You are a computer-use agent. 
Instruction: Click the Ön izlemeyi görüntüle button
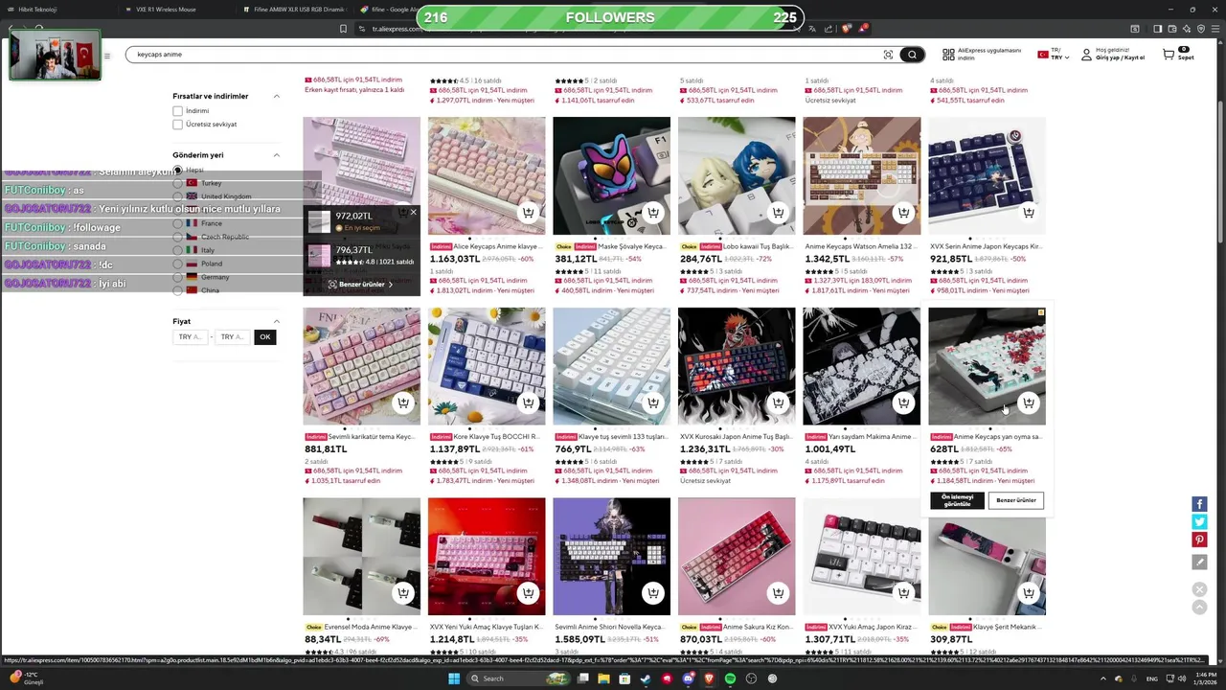click(957, 500)
